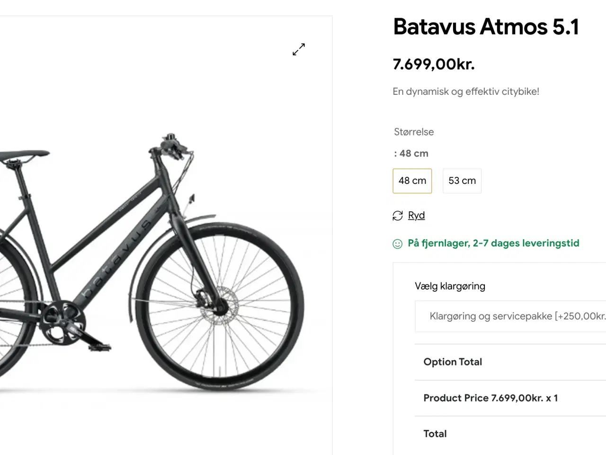Click the Vælg klargøring label
Image resolution: width=606 pixels, height=455 pixels.
(450, 286)
